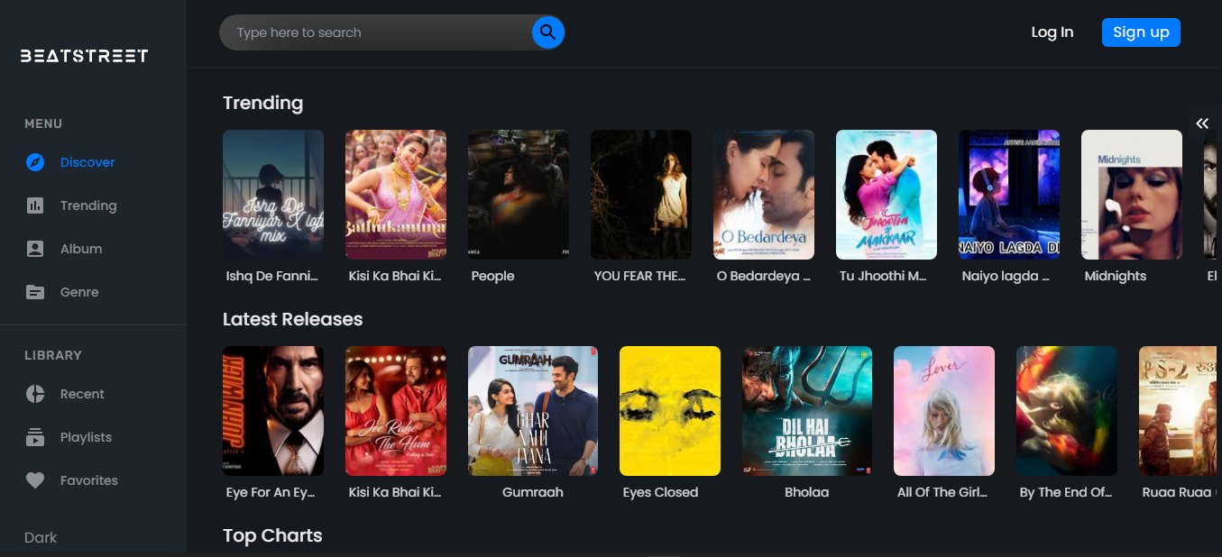Click the 'People' title under Trending

pyautogui.click(x=493, y=276)
